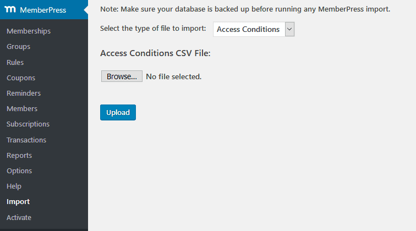Open the Members list

[22, 109]
